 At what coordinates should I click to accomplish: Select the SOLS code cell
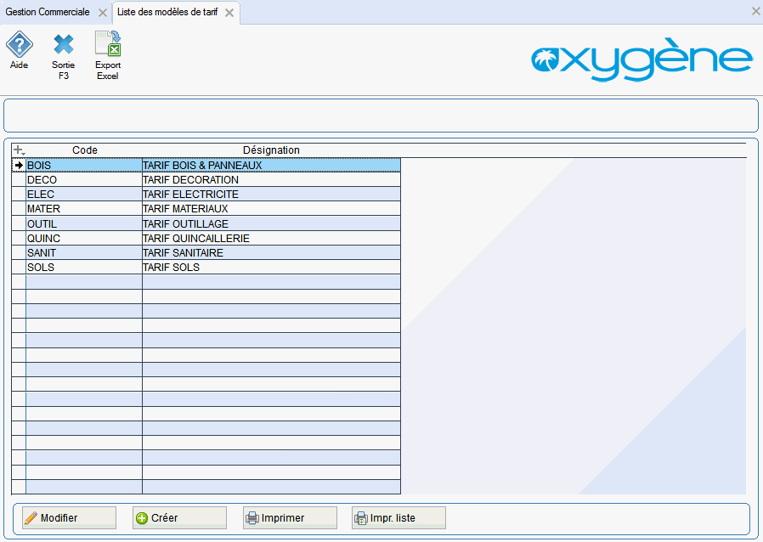[84, 268]
